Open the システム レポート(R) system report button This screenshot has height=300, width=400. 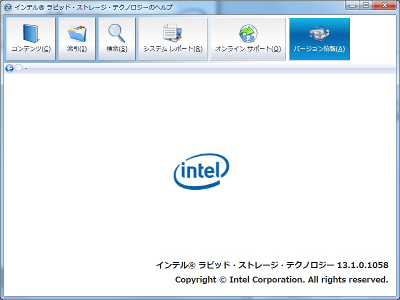172,39
